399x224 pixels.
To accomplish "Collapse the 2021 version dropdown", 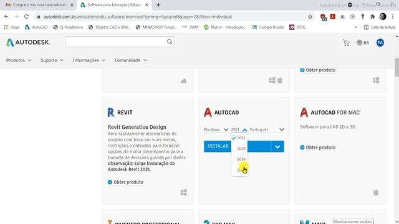I will click(239, 129).
